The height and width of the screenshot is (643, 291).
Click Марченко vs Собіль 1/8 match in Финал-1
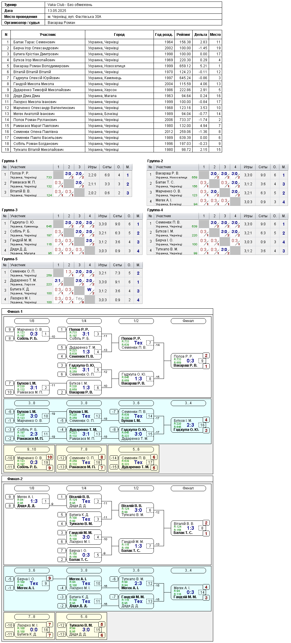tap(32, 334)
